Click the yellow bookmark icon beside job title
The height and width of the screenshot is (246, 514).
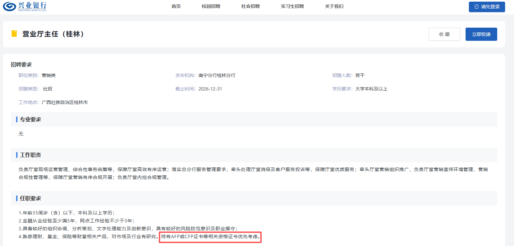pos(14,34)
